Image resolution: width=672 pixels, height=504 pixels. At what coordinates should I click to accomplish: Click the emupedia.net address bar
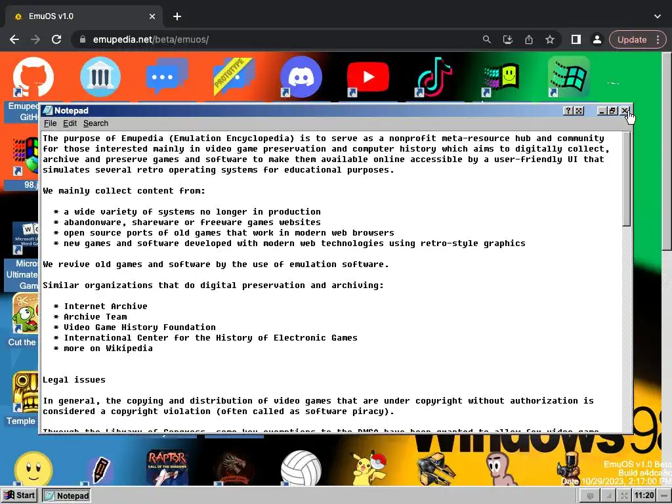click(274, 39)
